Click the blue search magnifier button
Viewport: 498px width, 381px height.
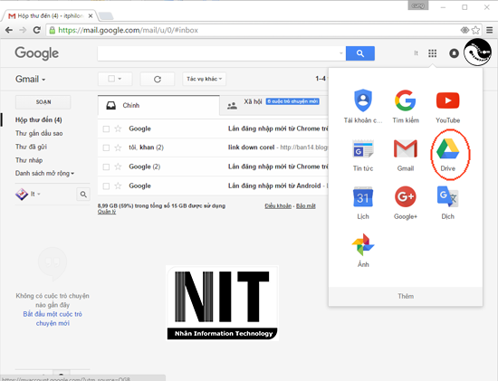pyautogui.click(x=360, y=53)
